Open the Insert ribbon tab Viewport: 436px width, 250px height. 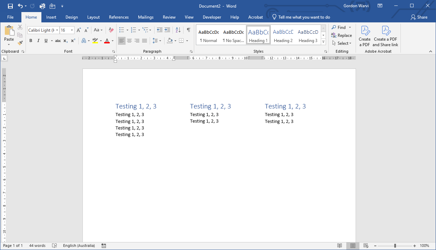[x=51, y=17]
